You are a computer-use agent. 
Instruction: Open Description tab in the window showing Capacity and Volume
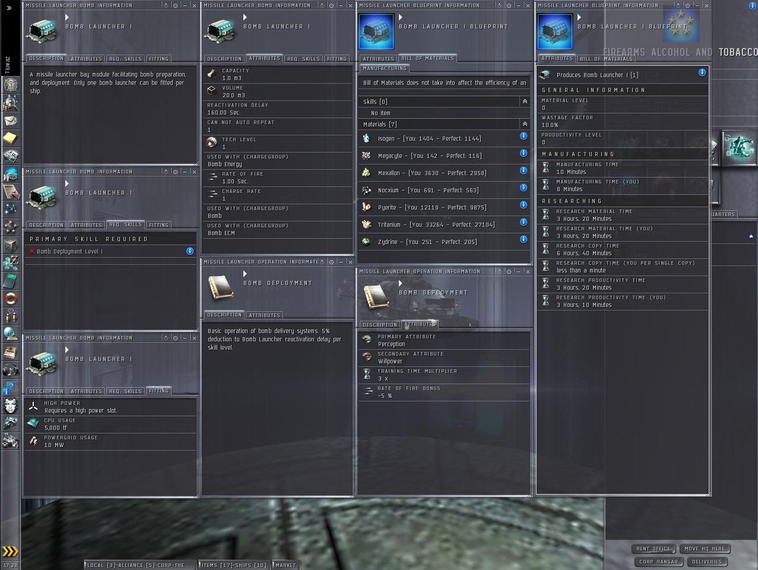pos(224,59)
